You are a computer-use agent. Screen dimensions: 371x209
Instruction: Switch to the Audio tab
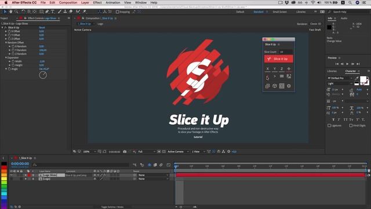point(344,18)
